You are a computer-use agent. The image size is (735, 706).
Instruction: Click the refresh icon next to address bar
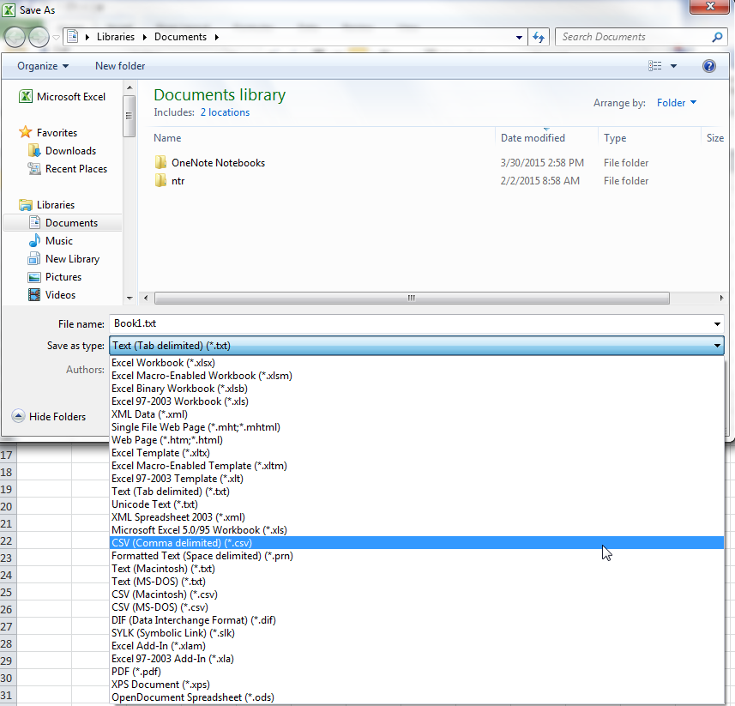[539, 37]
